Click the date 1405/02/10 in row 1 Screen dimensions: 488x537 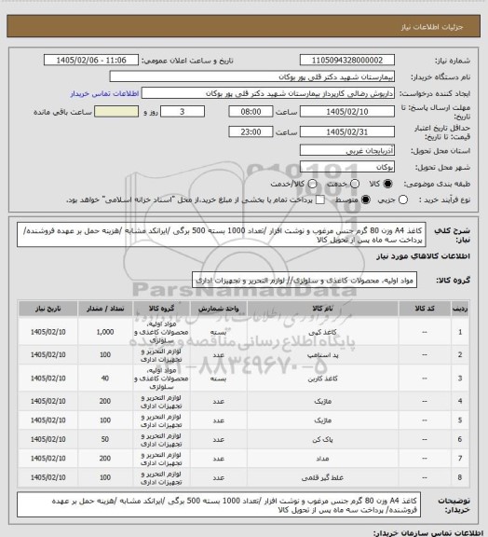(x=47, y=332)
